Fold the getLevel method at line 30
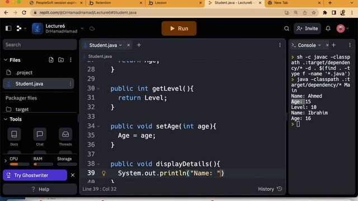 click(x=98, y=88)
